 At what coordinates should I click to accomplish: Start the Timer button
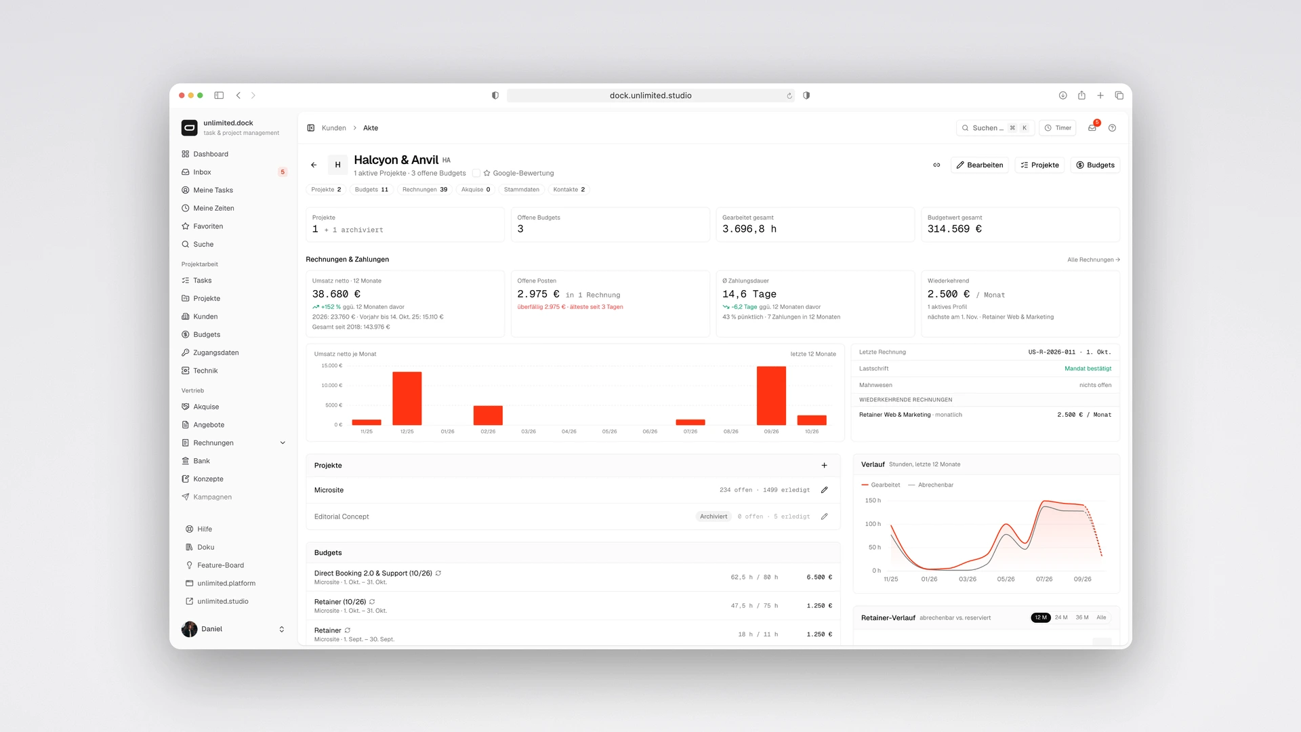[x=1058, y=128]
